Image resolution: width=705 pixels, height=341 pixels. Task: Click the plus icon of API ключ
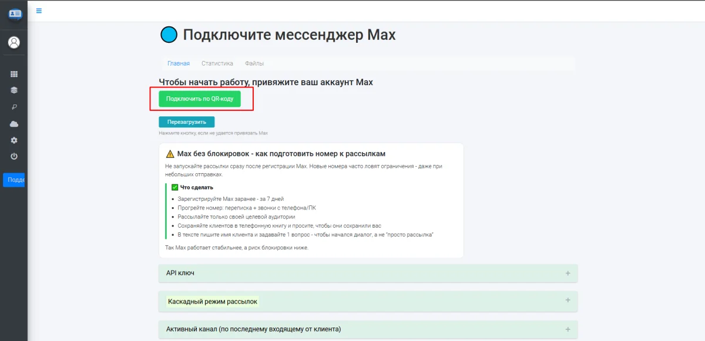pyautogui.click(x=568, y=273)
